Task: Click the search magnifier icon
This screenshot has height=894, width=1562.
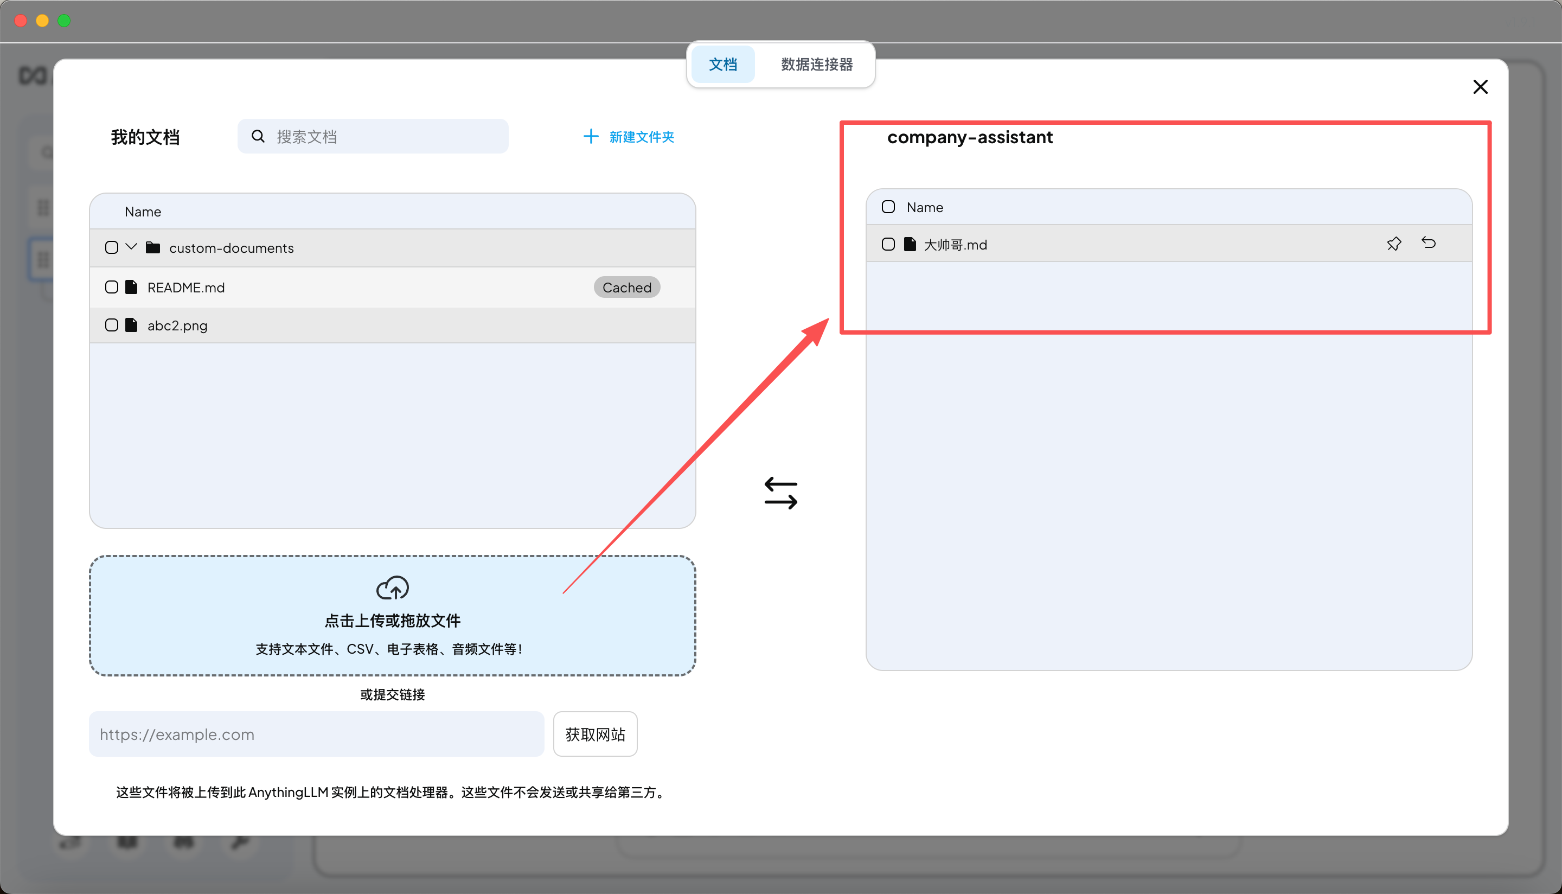Action: [x=258, y=136]
